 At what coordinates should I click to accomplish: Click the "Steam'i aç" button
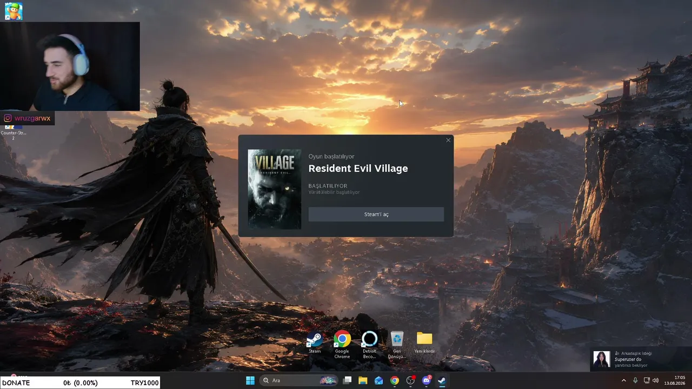[x=376, y=214]
